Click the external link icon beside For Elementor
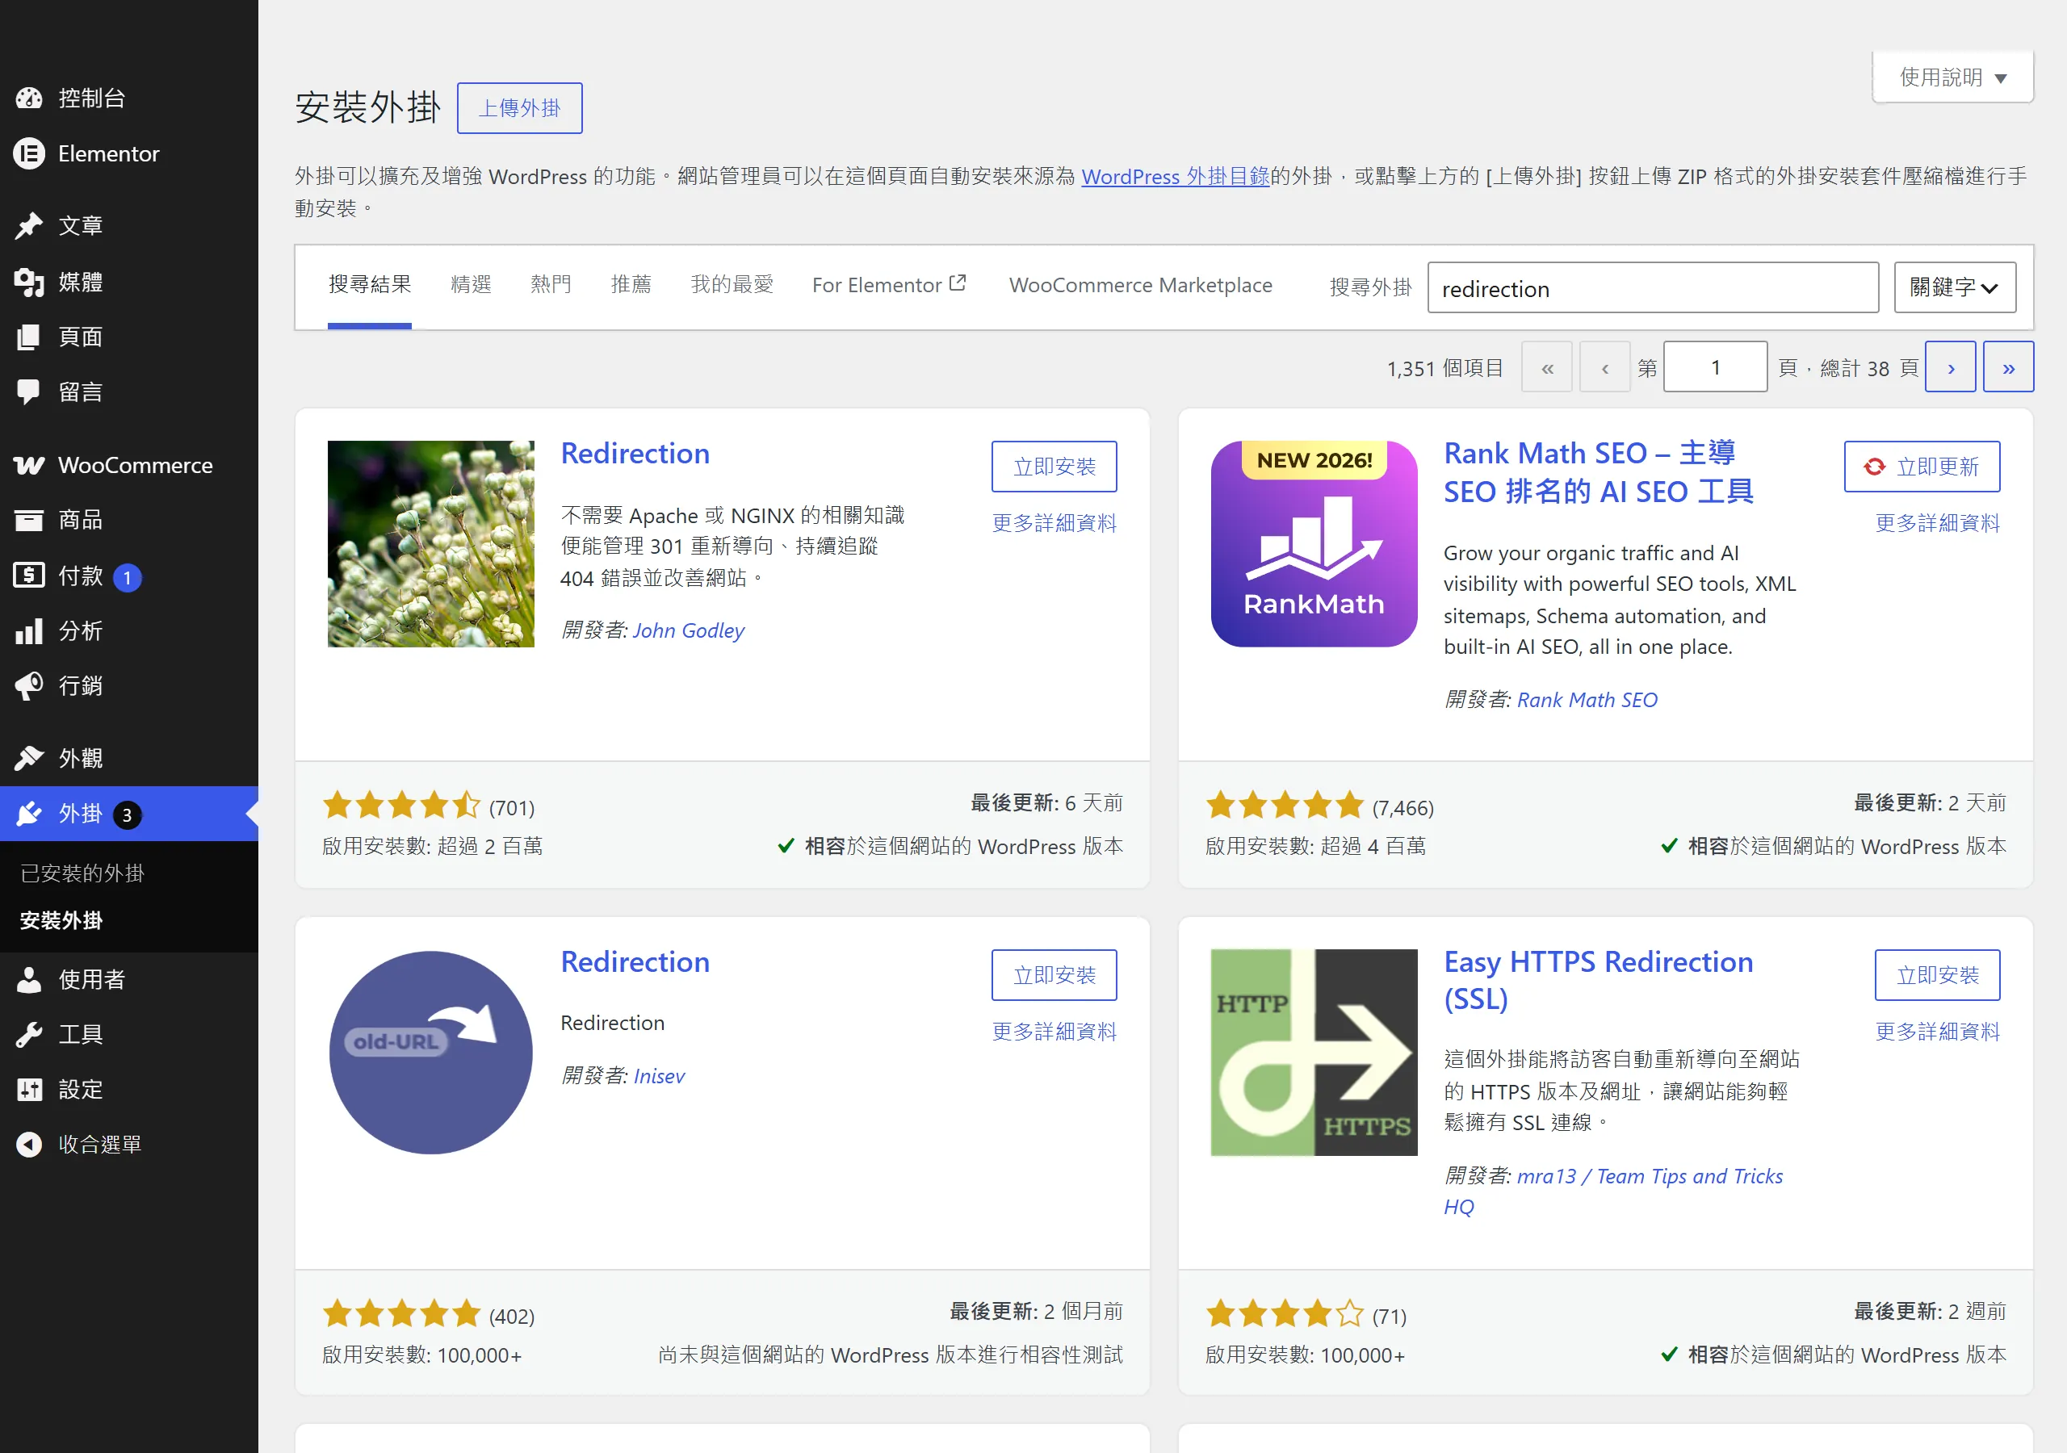This screenshot has height=1453, width=2067. pyautogui.click(x=958, y=283)
